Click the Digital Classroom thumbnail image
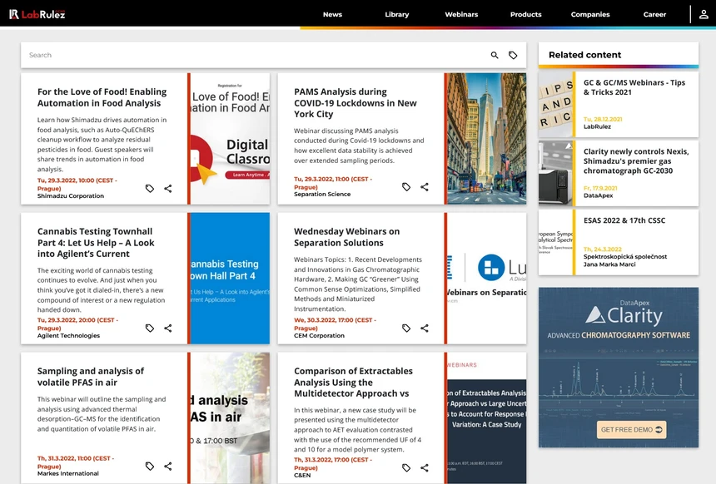 click(x=230, y=139)
